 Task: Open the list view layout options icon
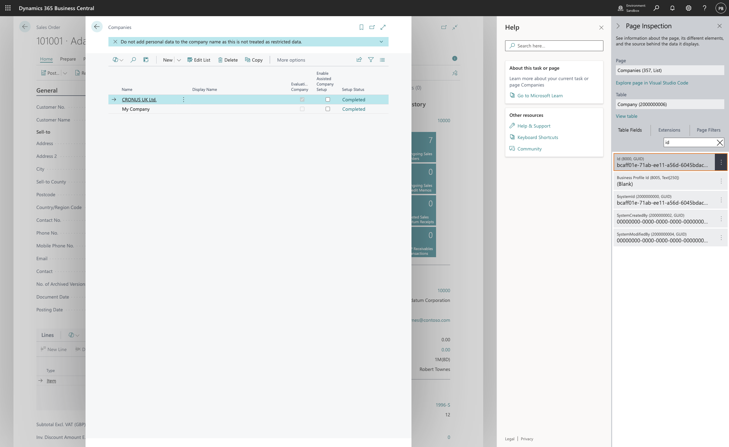382,60
